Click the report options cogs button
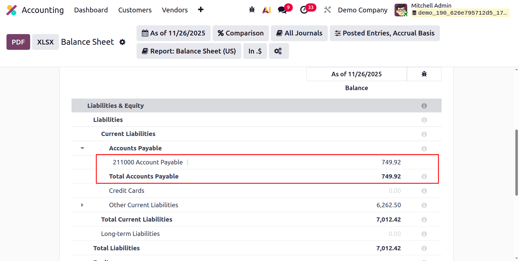The width and height of the screenshot is (519, 261). [x=279, y=51]
